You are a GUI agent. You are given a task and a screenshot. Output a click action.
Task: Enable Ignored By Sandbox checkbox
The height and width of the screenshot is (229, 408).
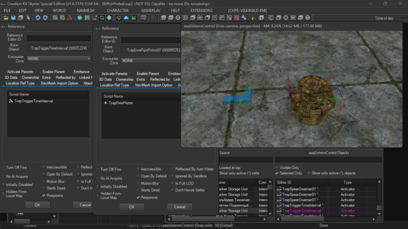[x=172, y=176]
